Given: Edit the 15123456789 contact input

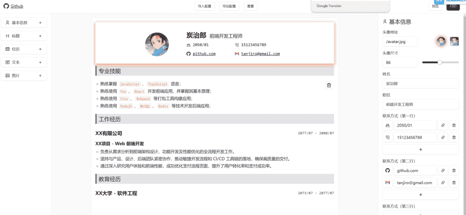Looking at the screenshot, I should pos(415,138).
